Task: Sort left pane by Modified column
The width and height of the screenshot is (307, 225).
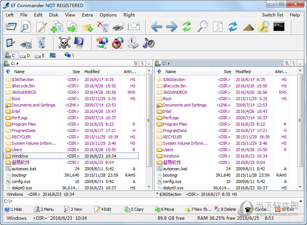Action: pyautogui.click(x=102, y=72)
